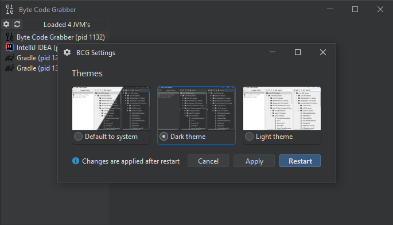
Task: Select the Byte Code Grabber (pid 1132) entry
Action: point(55,37)
